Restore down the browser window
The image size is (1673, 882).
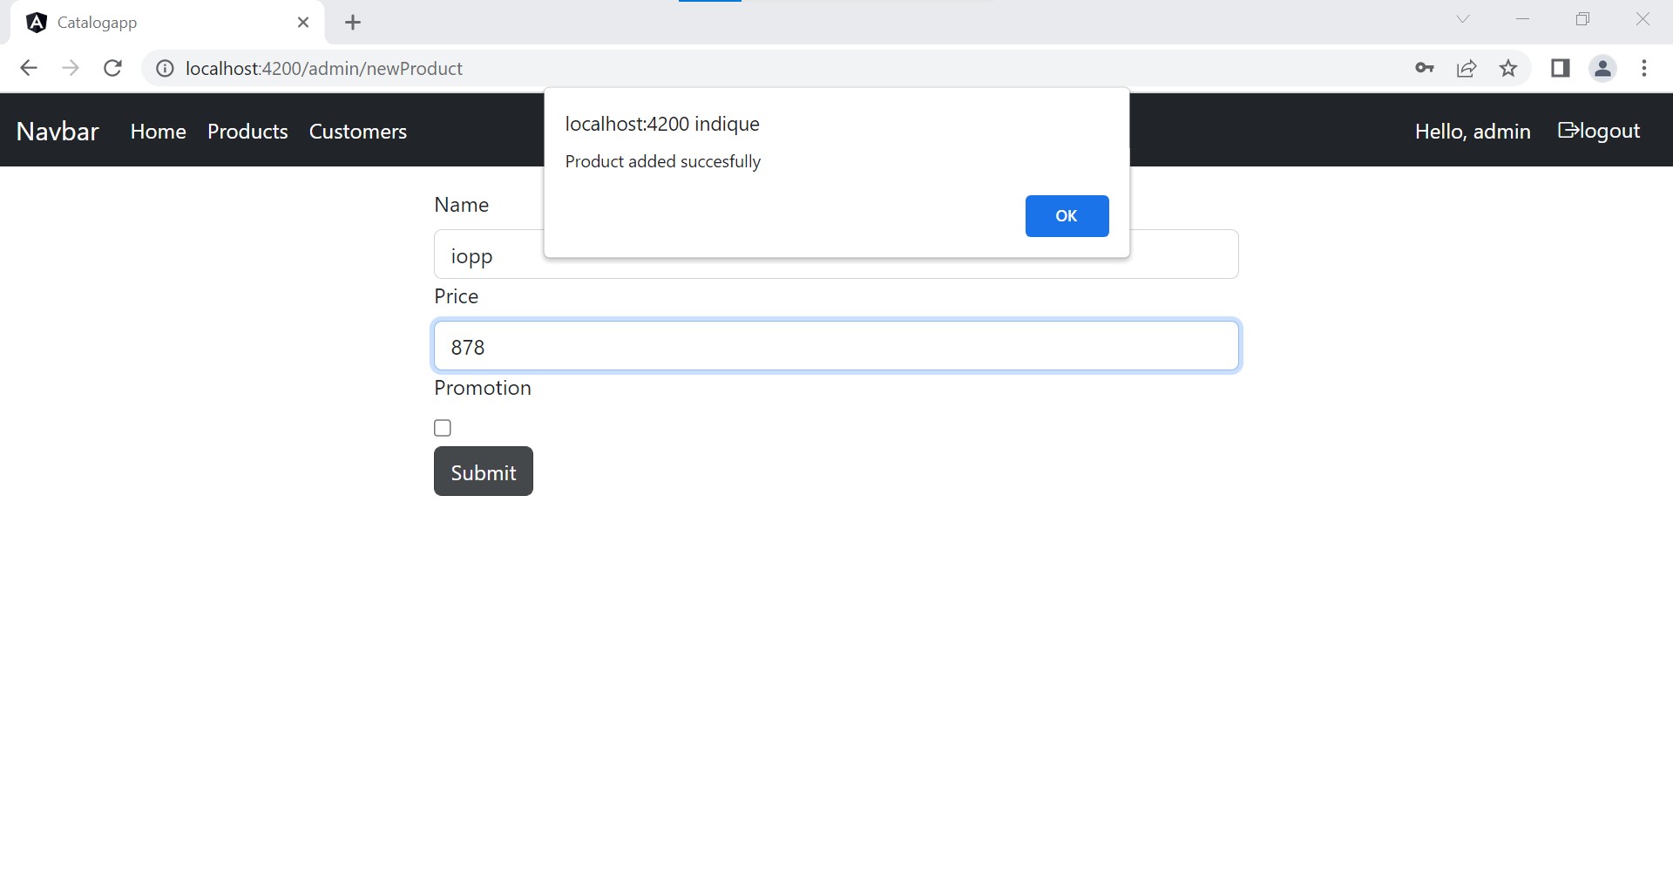click(1583, 19)
